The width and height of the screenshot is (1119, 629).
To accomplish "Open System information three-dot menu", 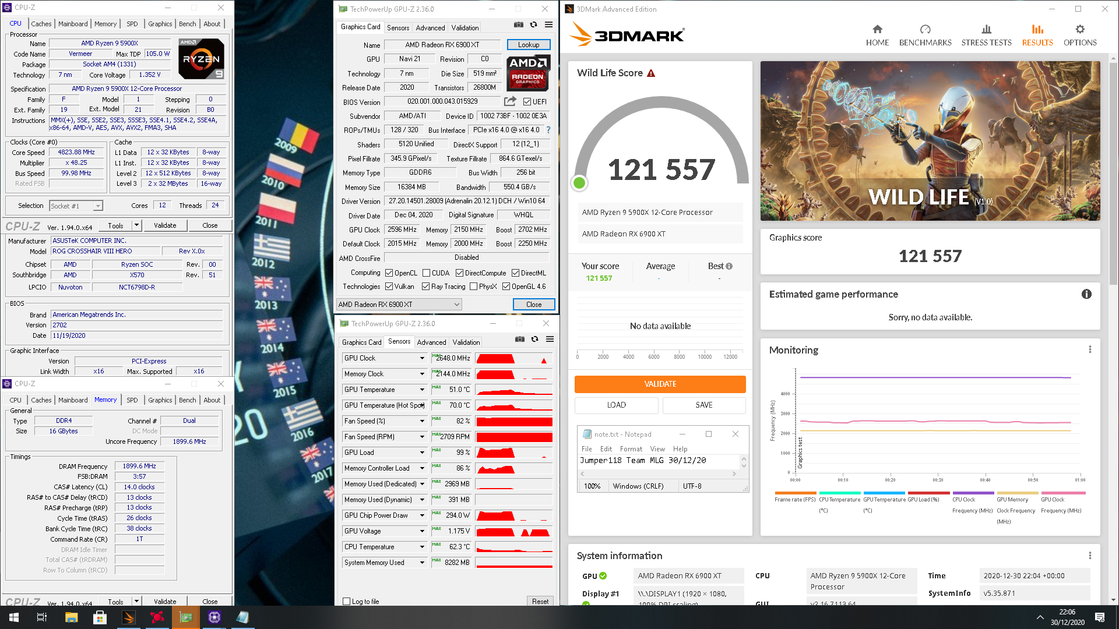I will 1090,556.
